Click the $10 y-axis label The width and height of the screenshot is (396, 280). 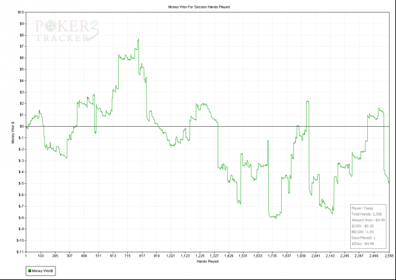[x=21, y=12]
